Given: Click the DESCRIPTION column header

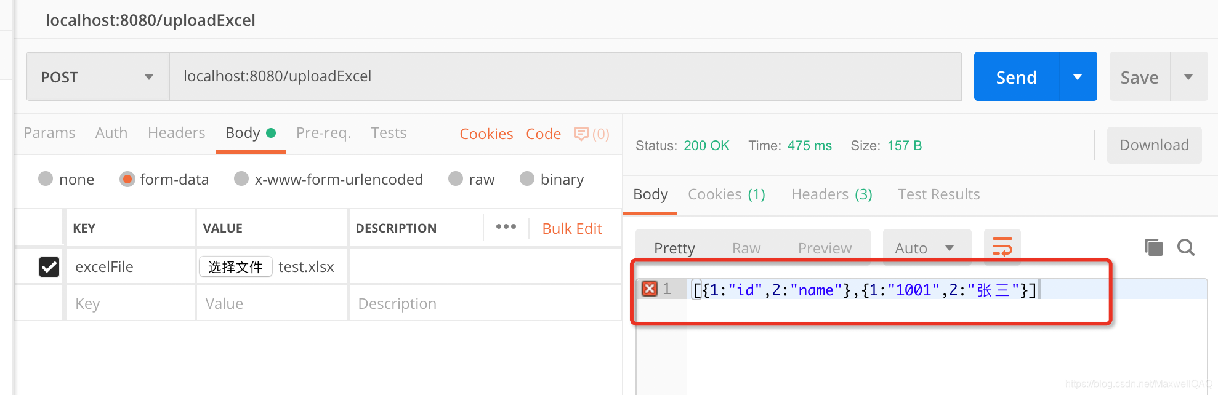Looking at the screenshot, I should pyautogui.click(x=396, y=228).
